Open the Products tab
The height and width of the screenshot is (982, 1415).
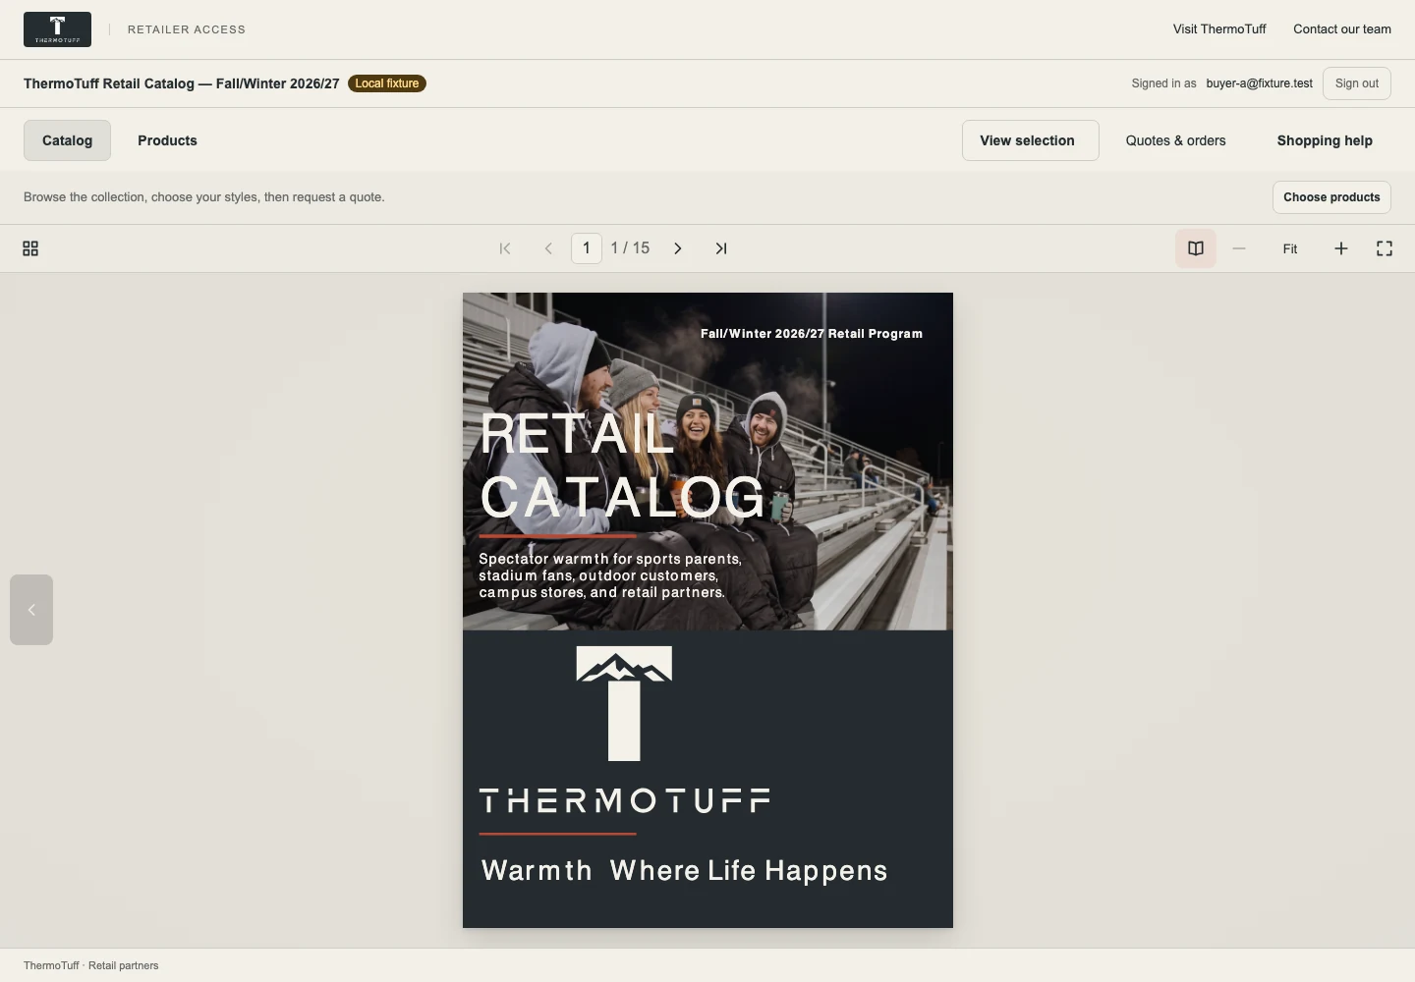point(167,140)
